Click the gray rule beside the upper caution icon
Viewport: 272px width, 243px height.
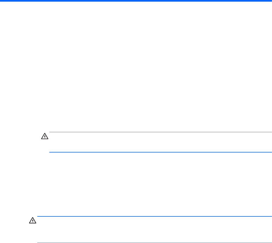[160, 132]
